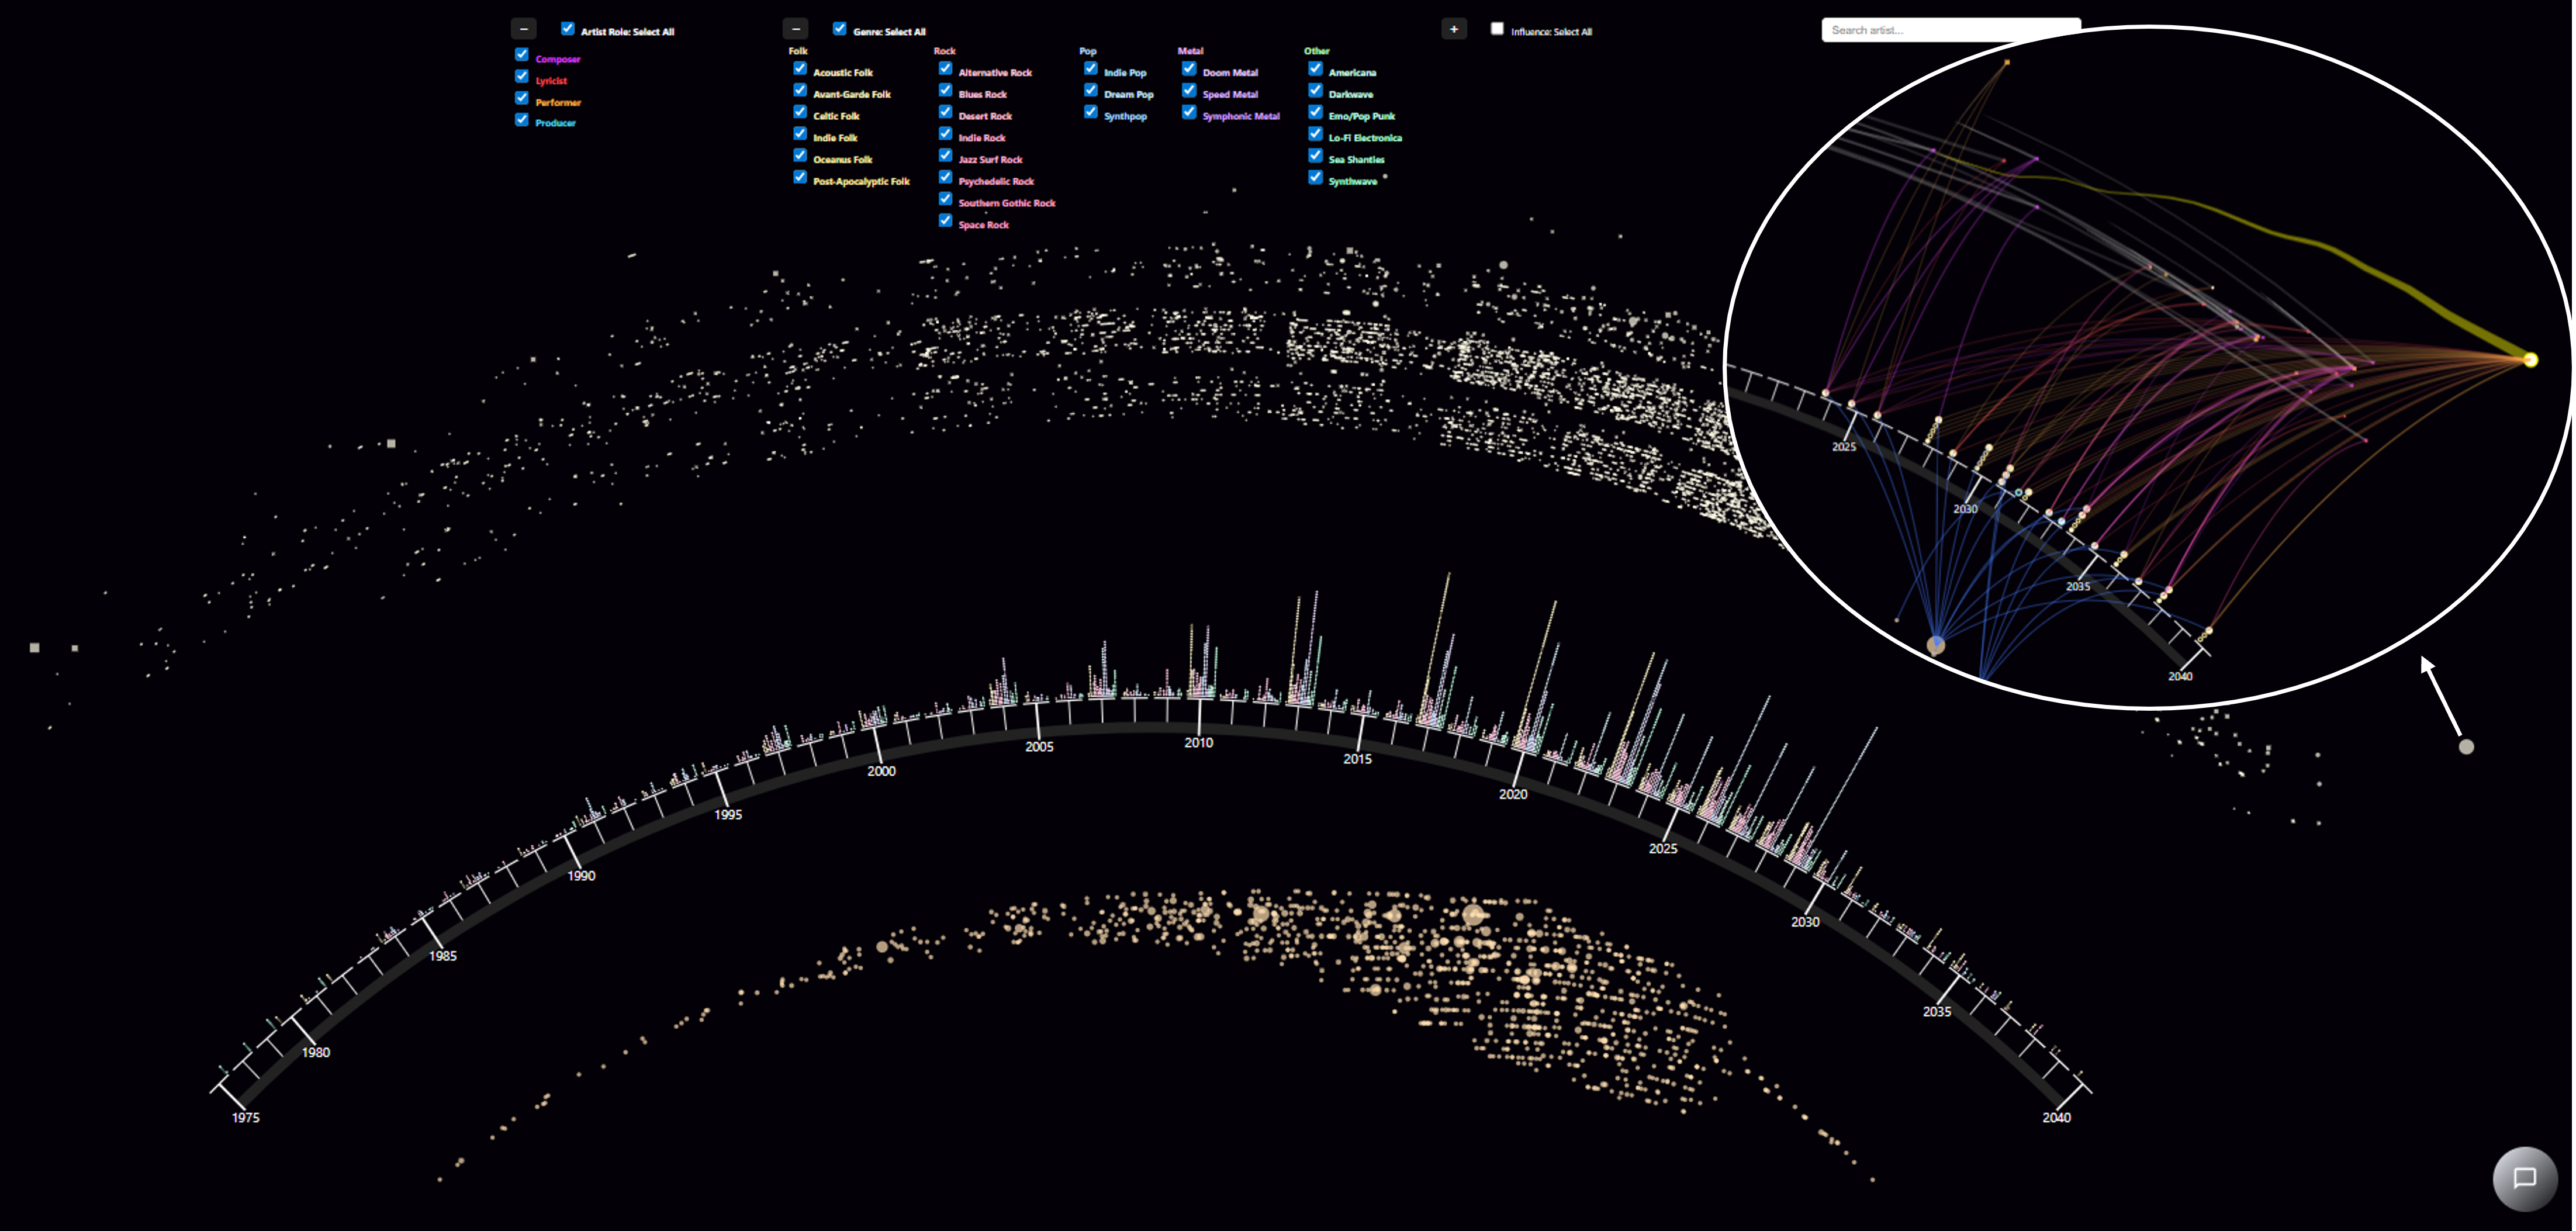
Task: Collapse the Artist Role panel with the minus button
Action: point(523,28)
